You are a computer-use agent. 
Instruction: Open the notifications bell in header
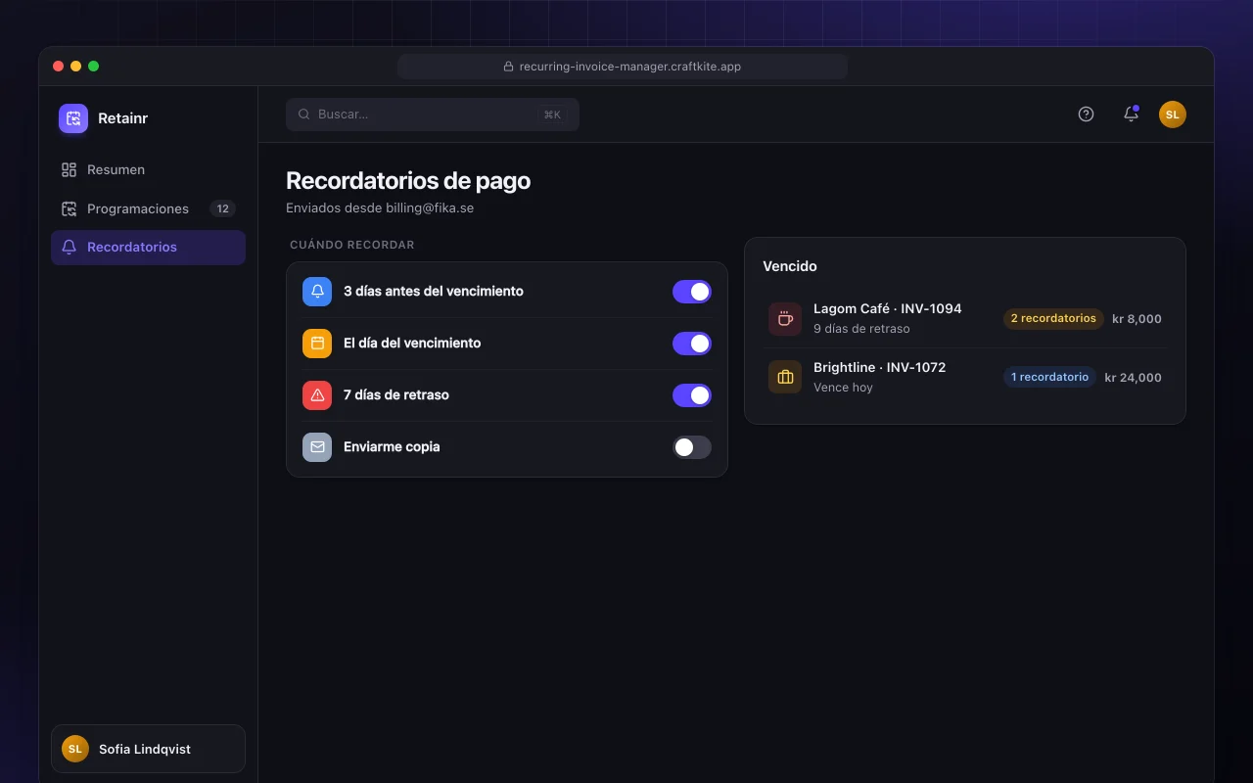click(1131, 114)
